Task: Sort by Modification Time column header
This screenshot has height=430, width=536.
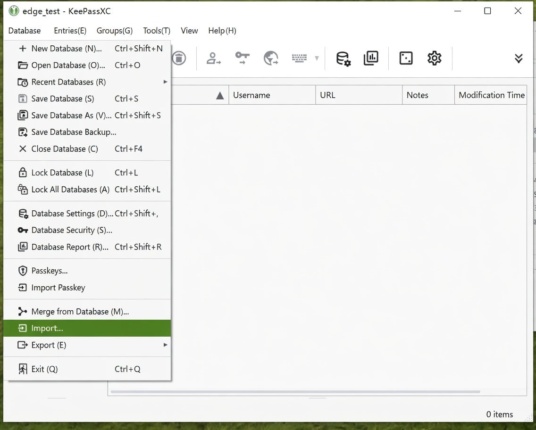Action: 491,95
